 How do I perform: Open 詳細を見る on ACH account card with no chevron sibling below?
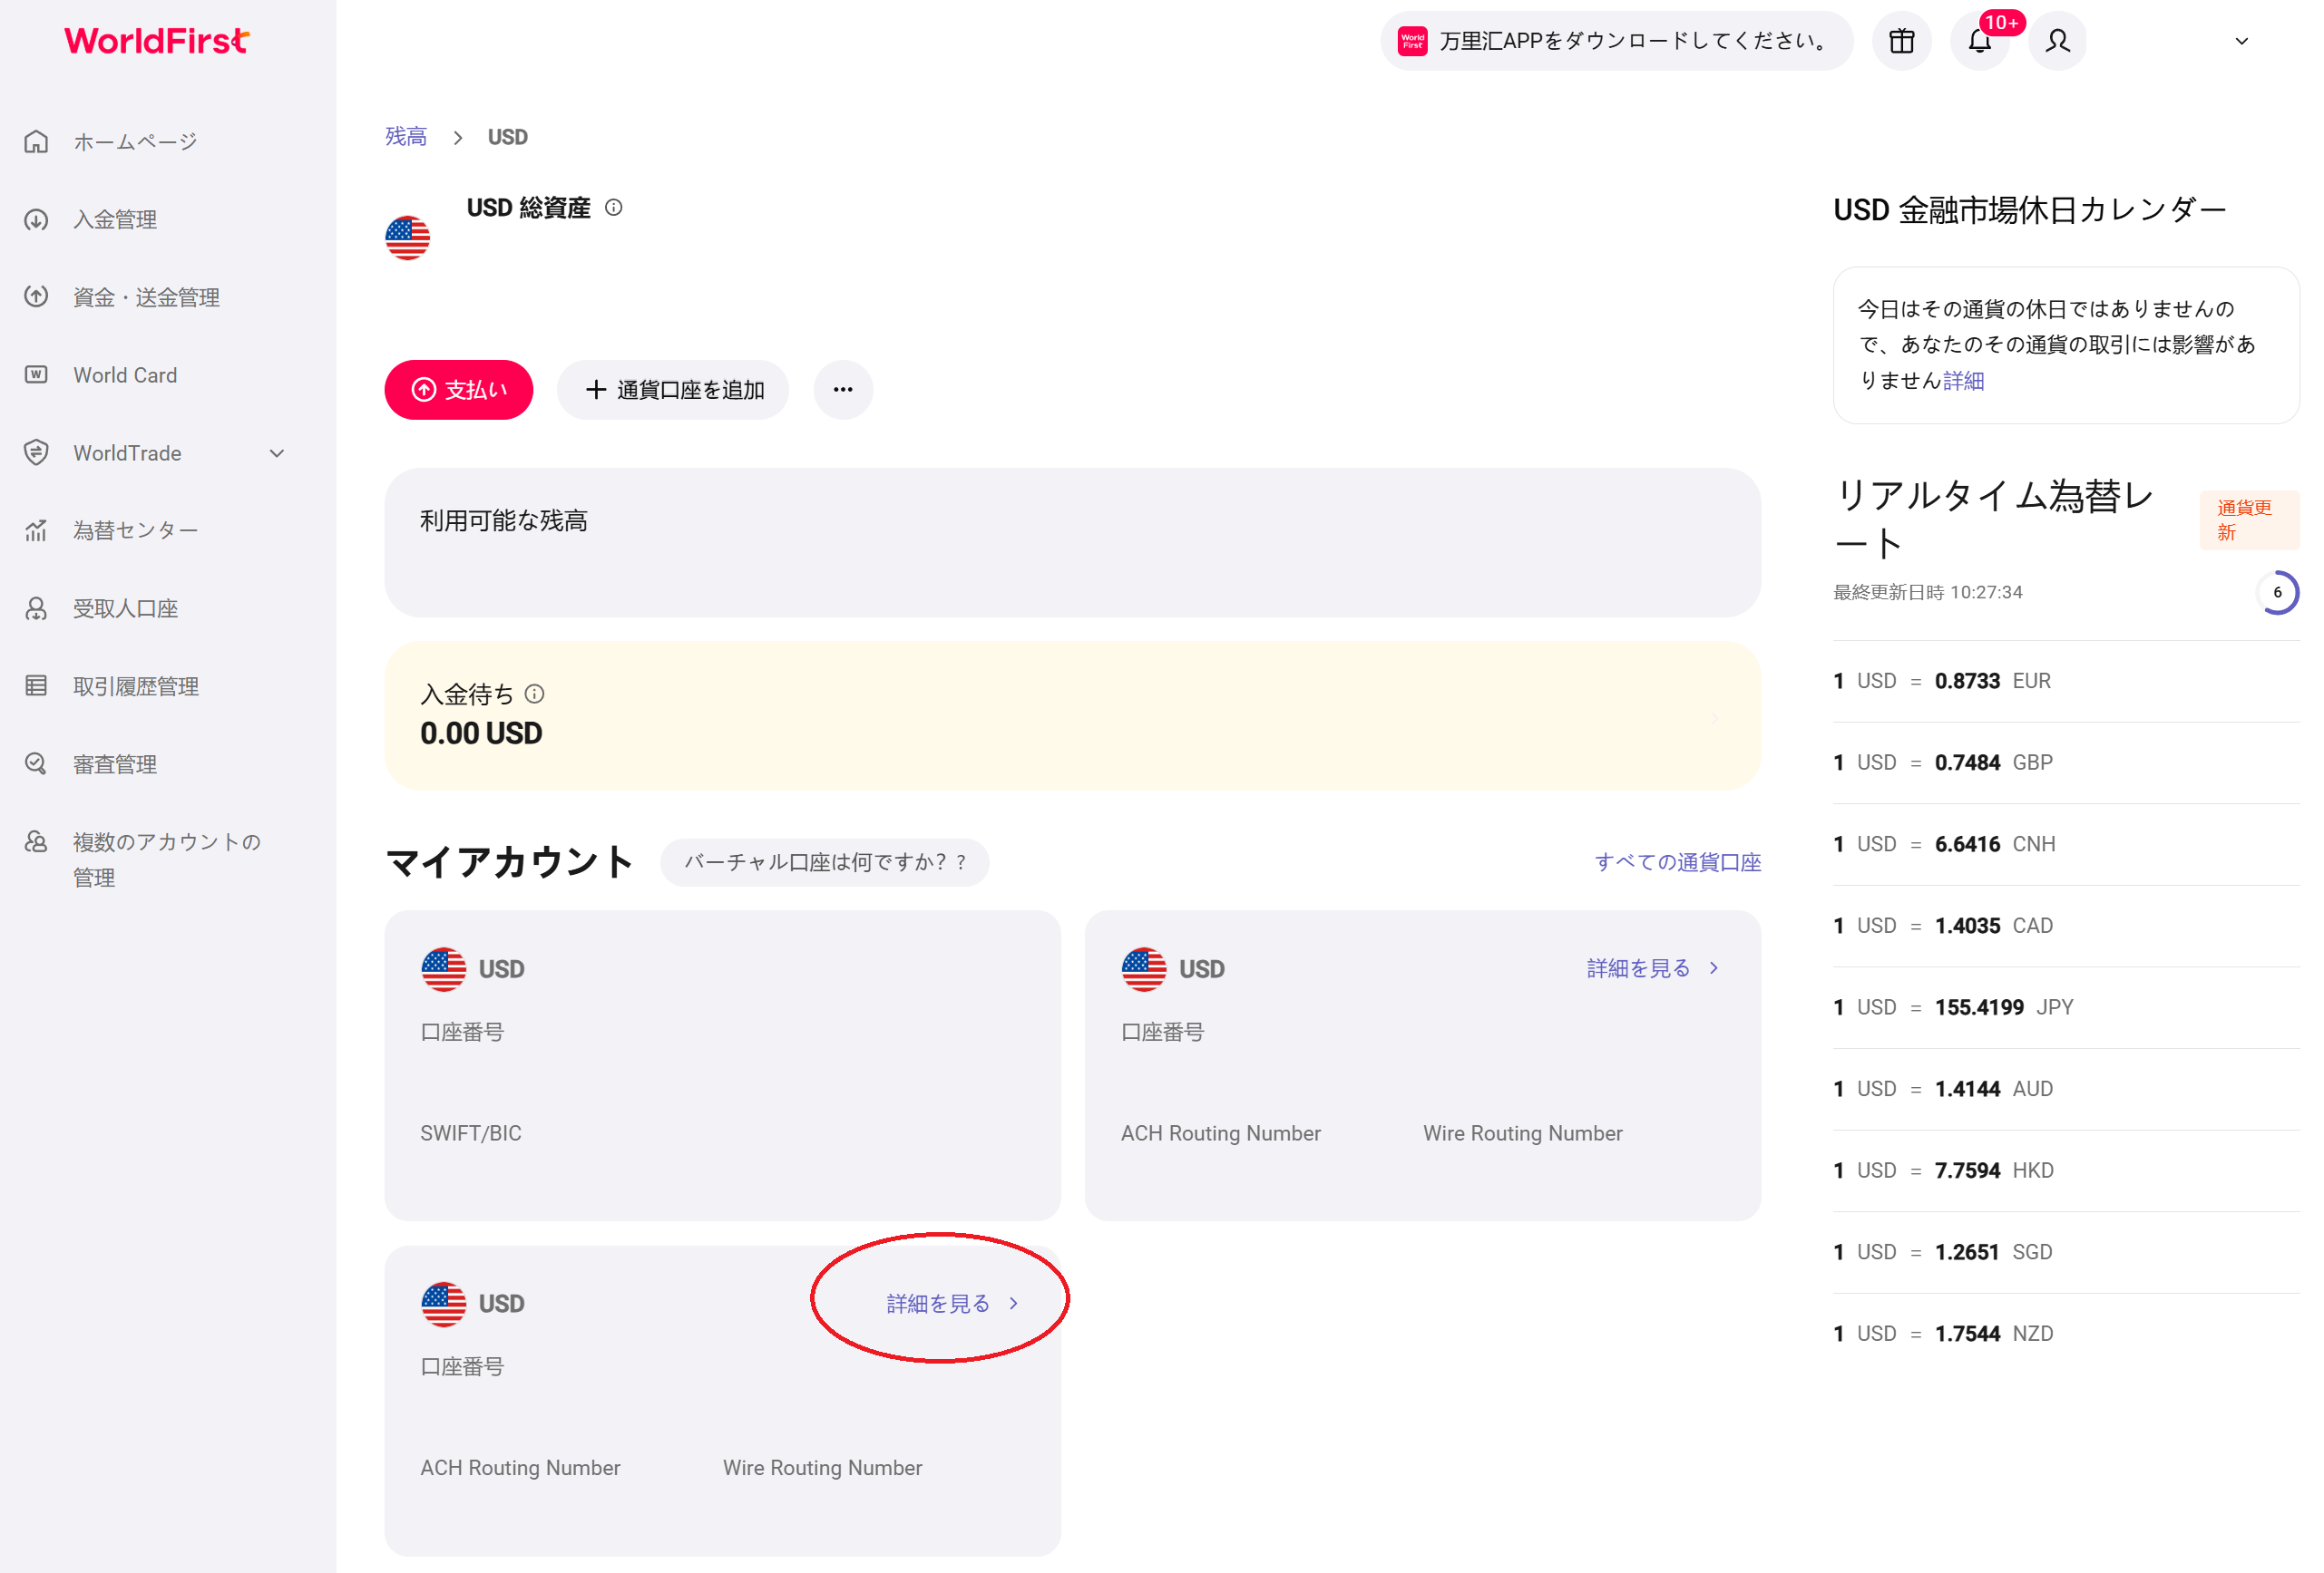coord(1652,967)
